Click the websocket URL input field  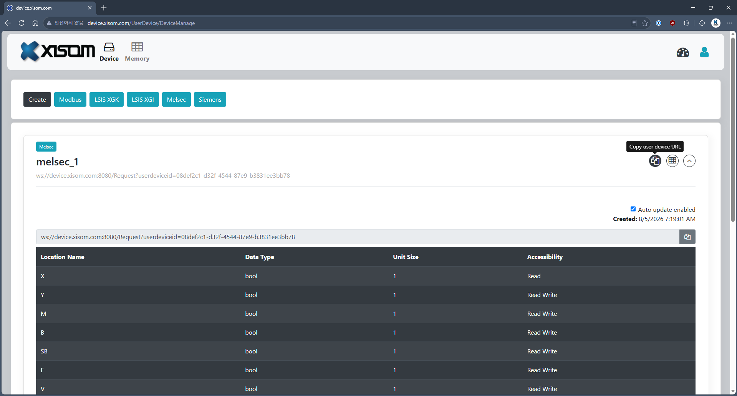[358, 237]
